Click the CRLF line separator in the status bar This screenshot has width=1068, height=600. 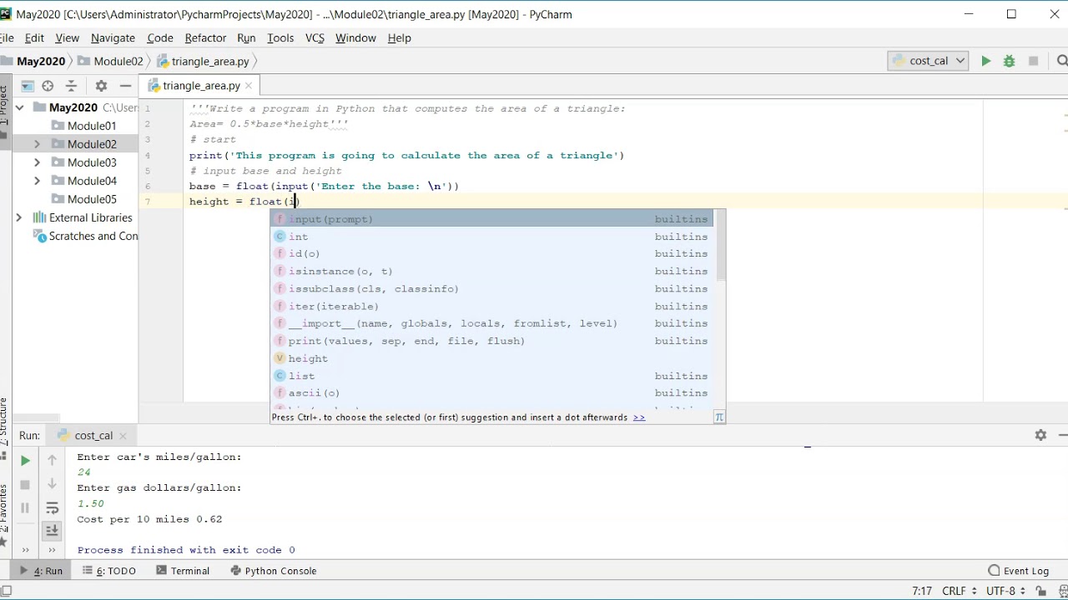(958, 591)
